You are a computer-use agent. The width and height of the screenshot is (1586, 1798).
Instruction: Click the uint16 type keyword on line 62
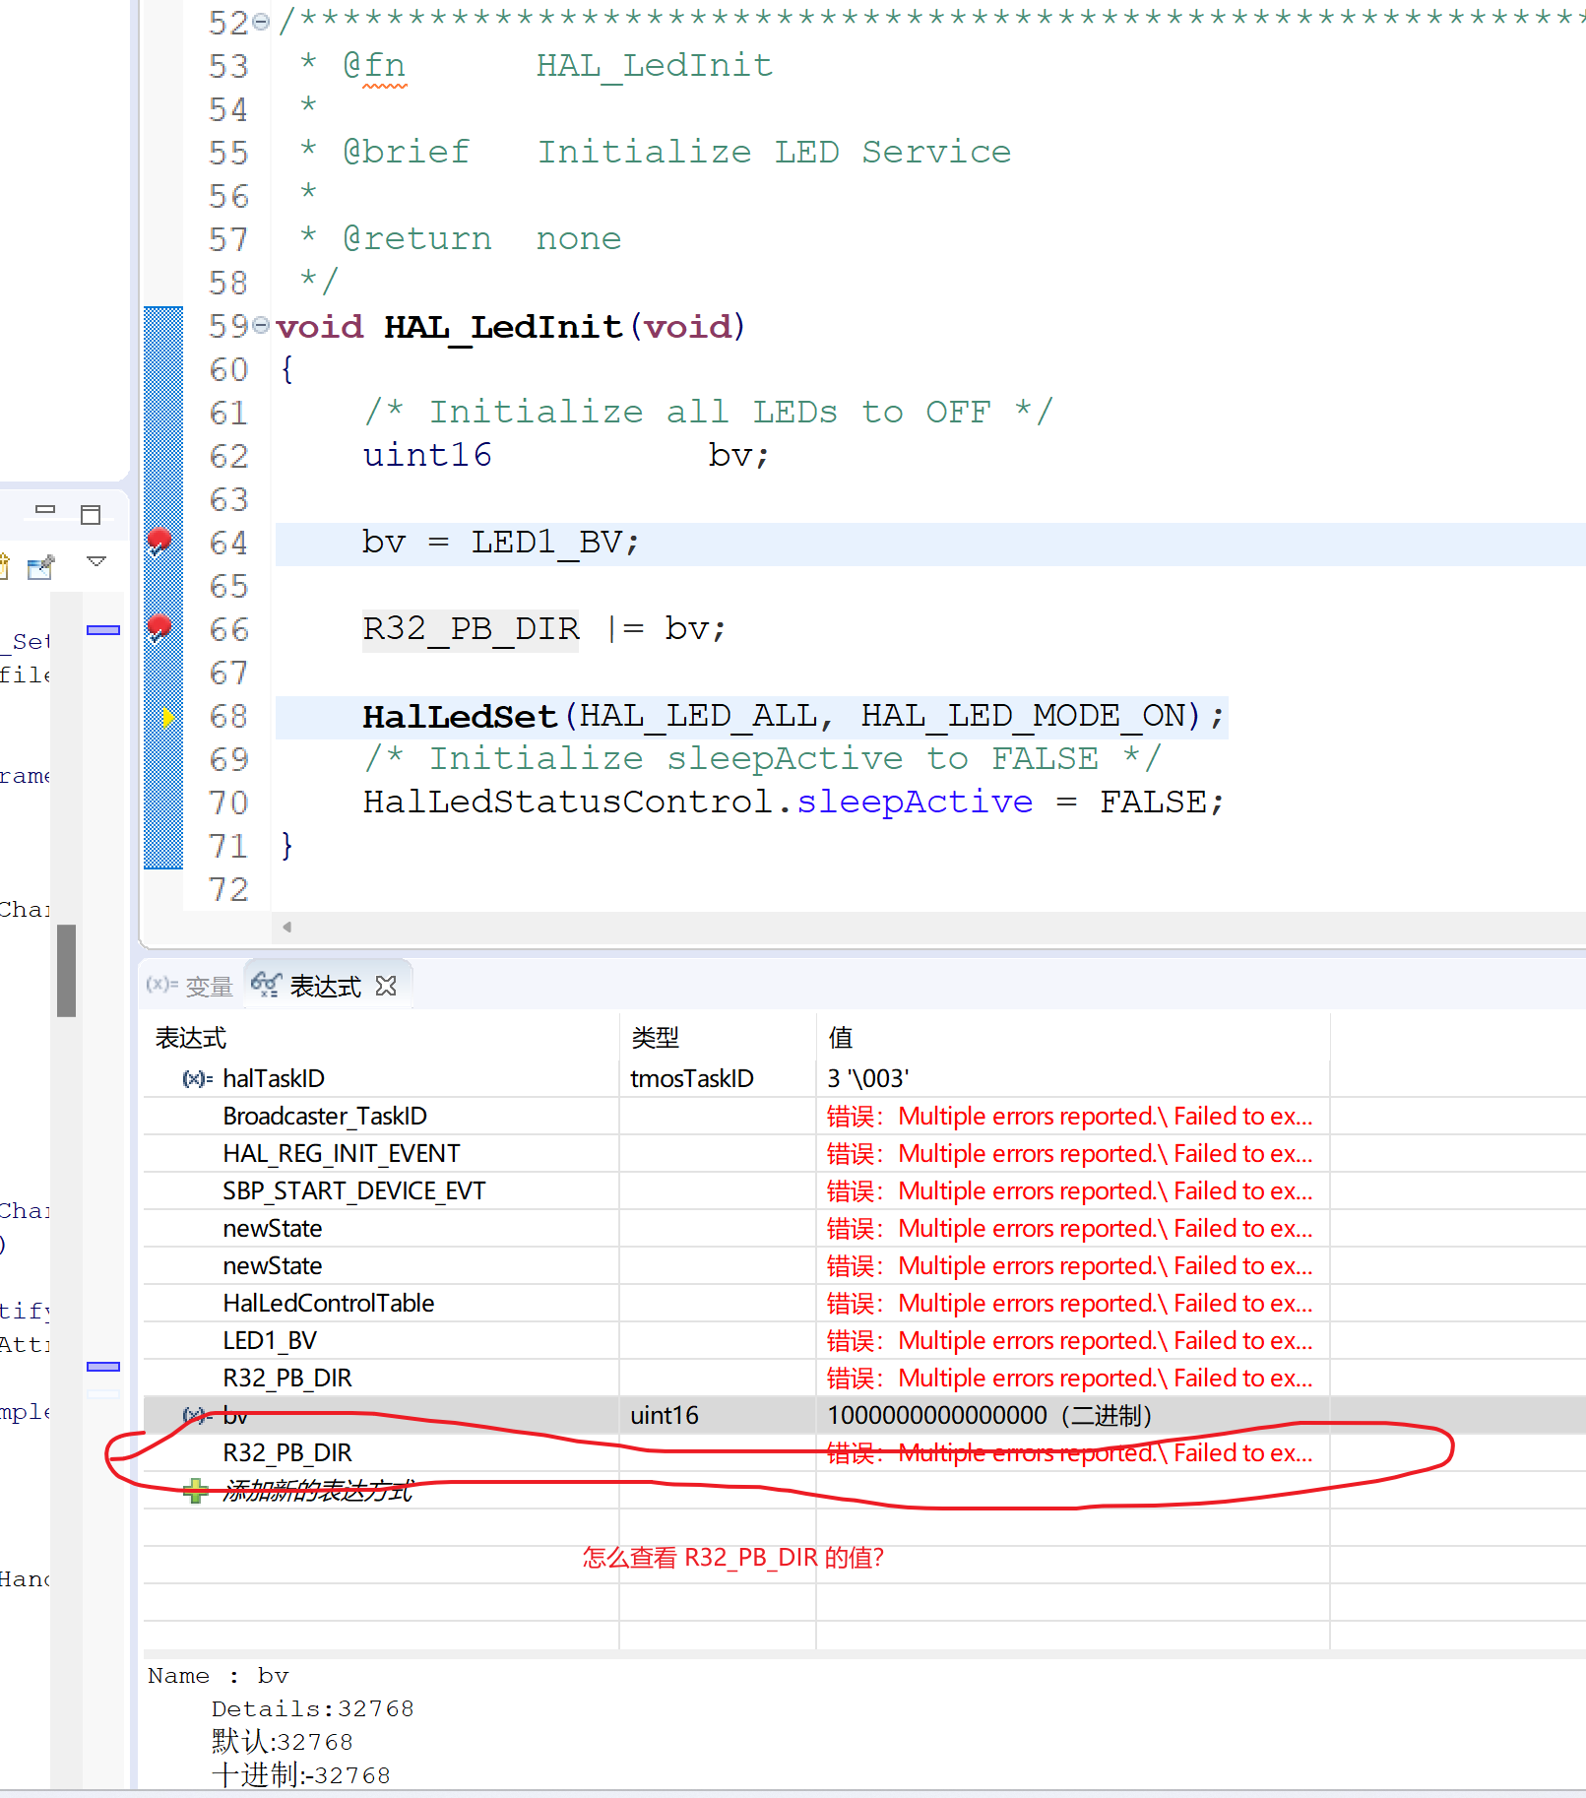click(427, 455)
